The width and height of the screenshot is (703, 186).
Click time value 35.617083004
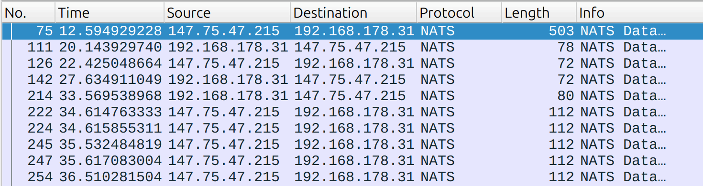pos(110,161)
